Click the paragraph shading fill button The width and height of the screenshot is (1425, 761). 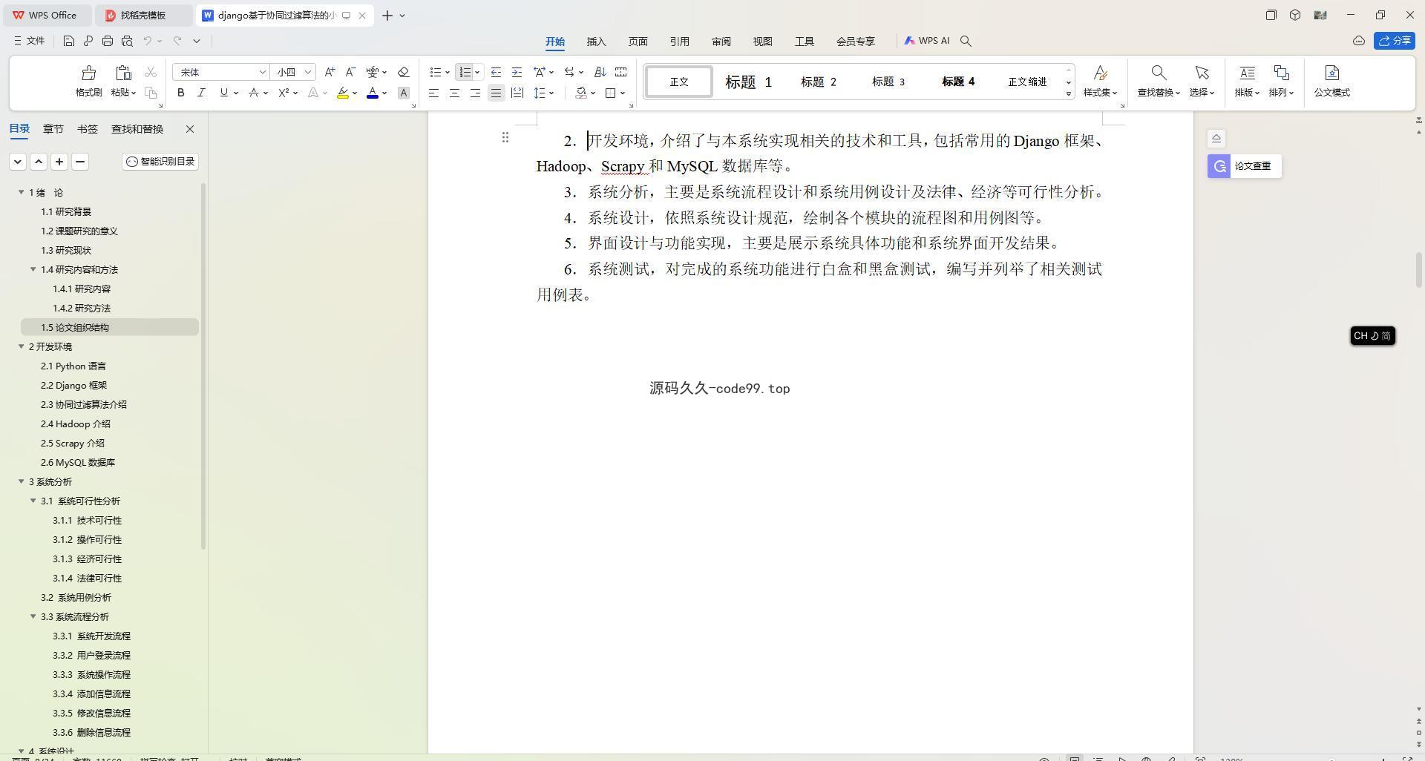[x=581, y=93]
